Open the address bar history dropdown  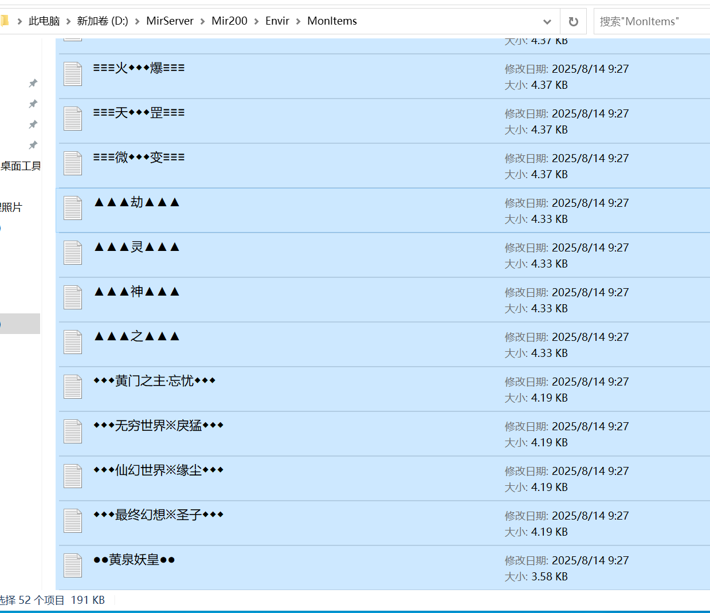tap(547, 21)
